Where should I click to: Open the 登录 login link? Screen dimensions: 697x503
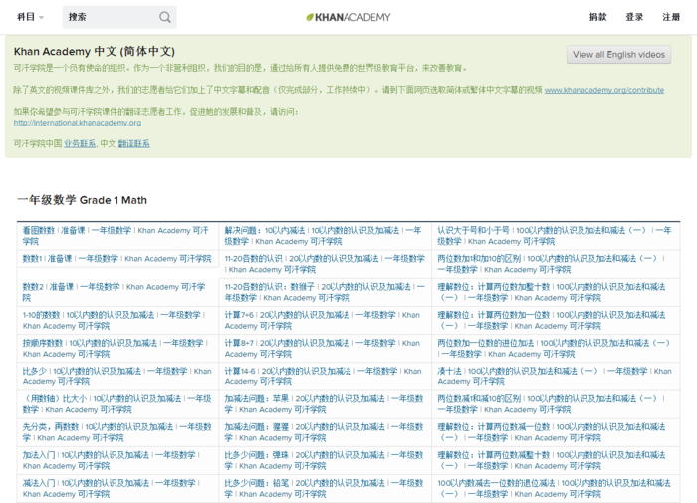(x=634, y=17)
